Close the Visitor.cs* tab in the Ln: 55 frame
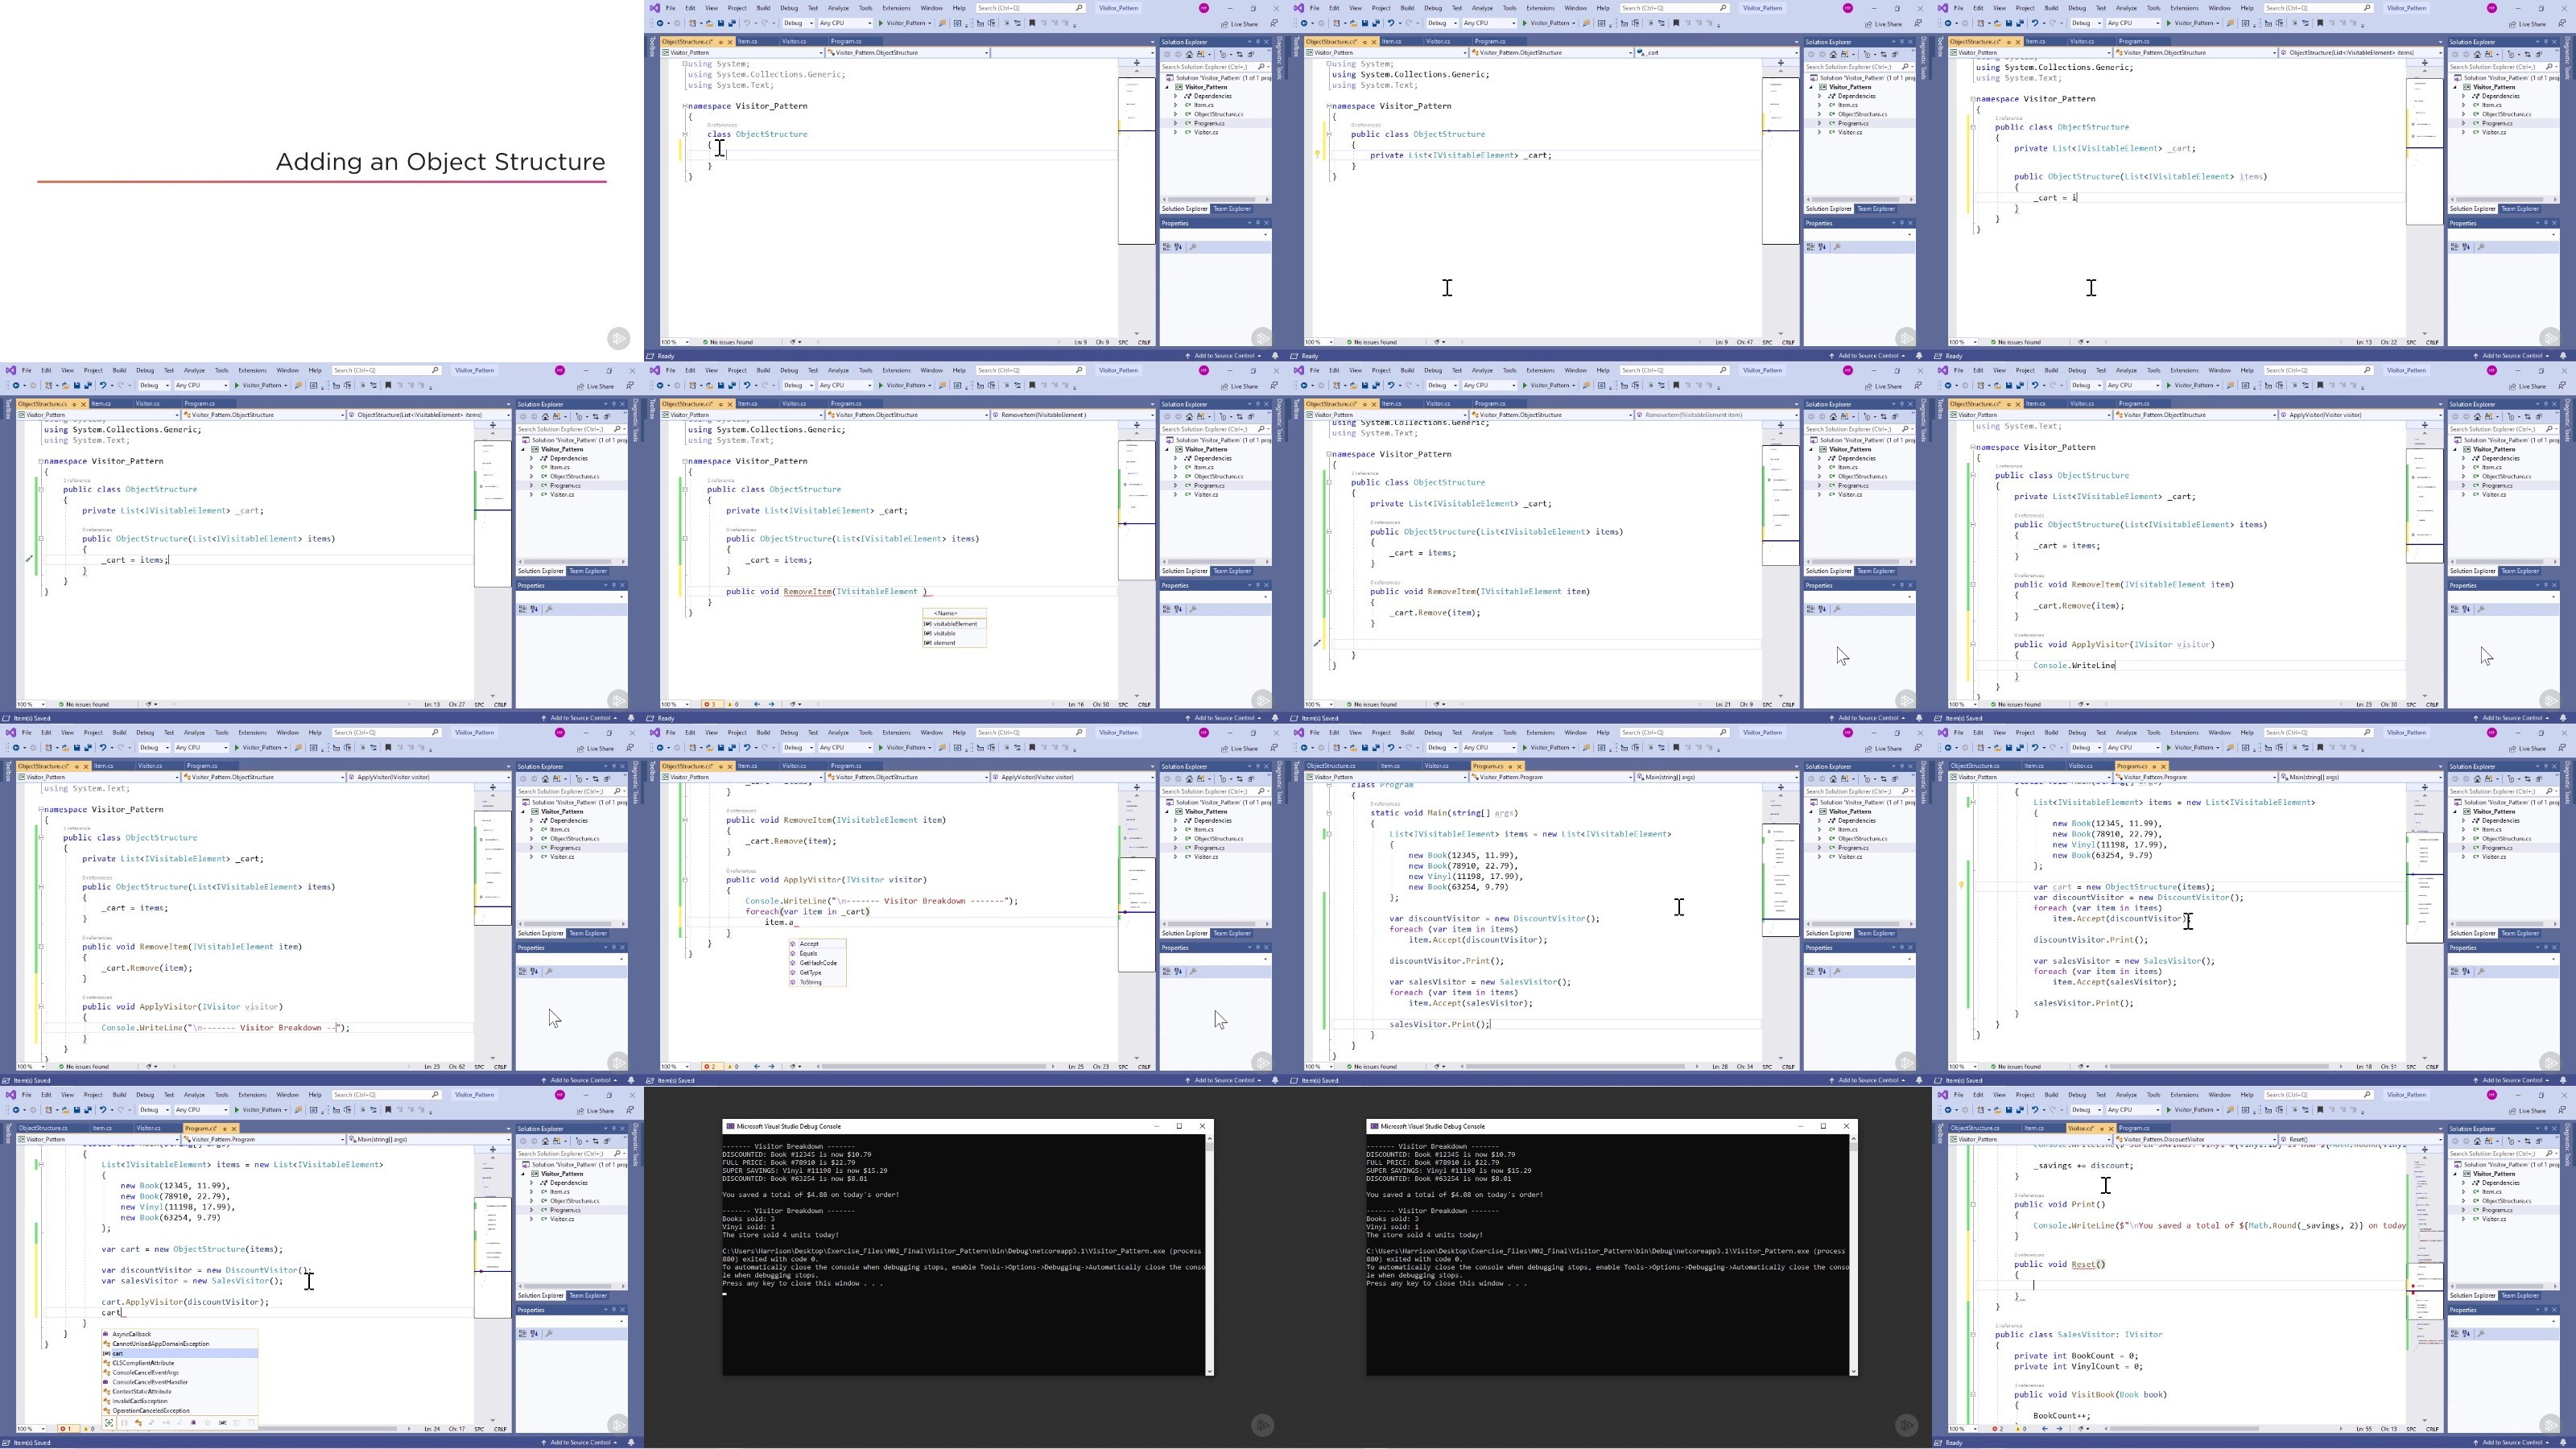The image size is (2576, 1449). click(x=2111, y=1129)
